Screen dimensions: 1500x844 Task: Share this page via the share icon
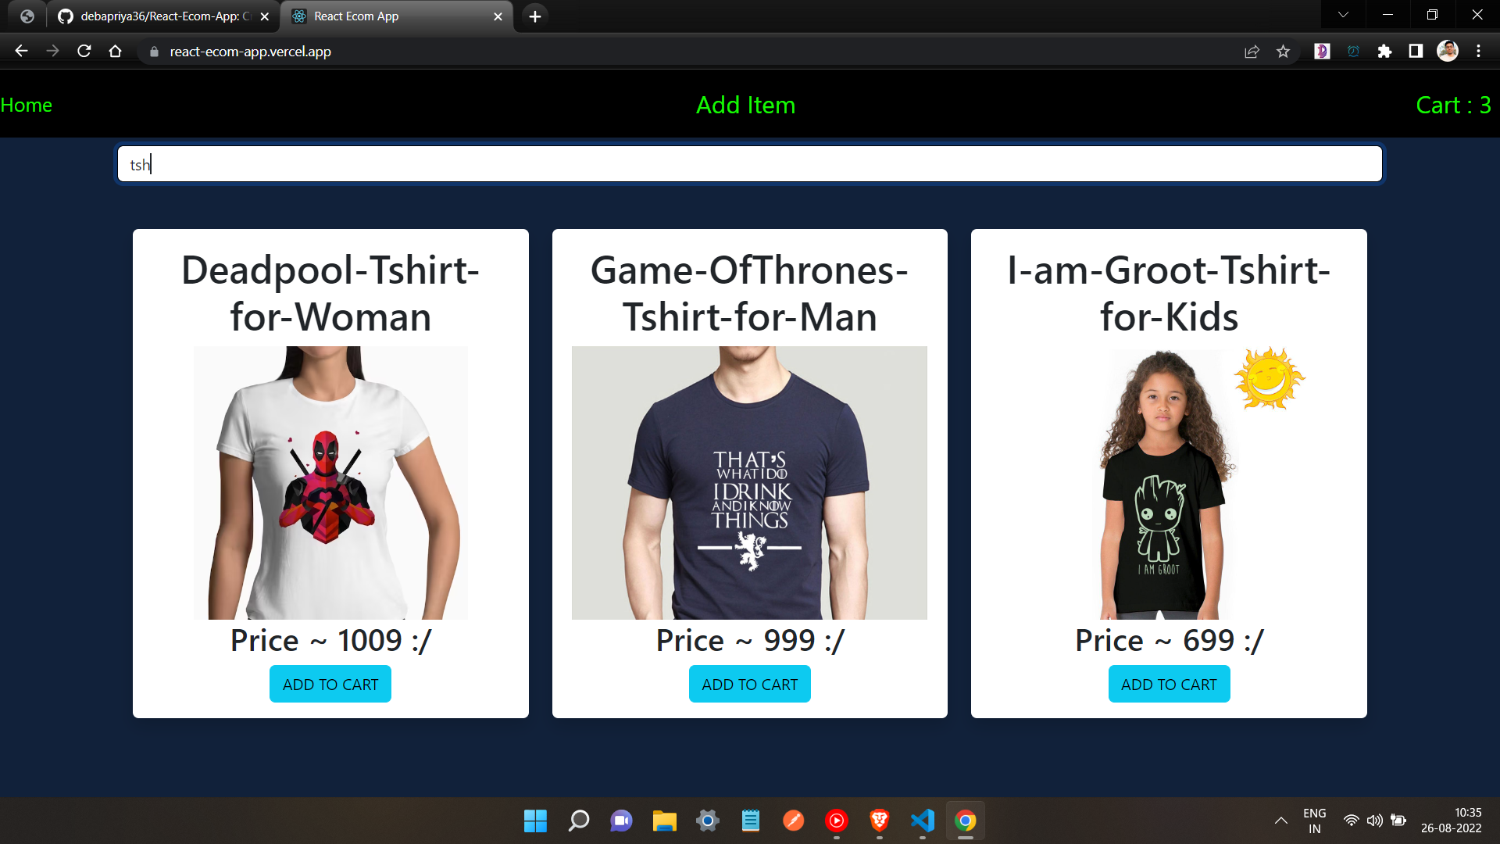click(1252, 51)
